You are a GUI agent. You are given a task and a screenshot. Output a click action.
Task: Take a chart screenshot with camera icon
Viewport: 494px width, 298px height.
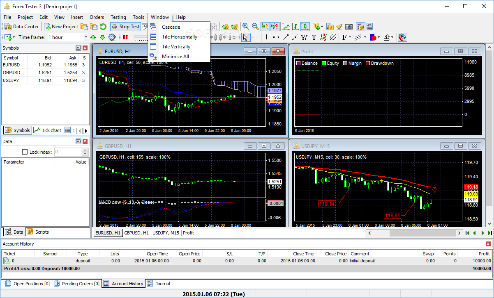pos(349,27)
